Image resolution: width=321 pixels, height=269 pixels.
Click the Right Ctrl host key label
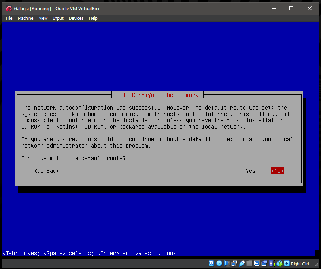click(x=300, y=264)
